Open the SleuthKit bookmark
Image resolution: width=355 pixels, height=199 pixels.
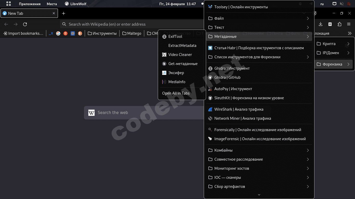pyautogui.click(x=259, y=98)
